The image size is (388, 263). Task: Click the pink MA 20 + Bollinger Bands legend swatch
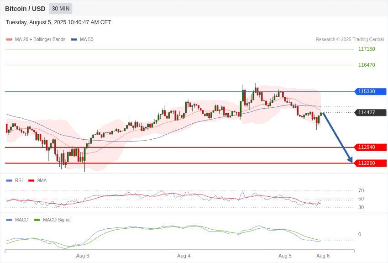pyautogui.click(x=9, y=39)
